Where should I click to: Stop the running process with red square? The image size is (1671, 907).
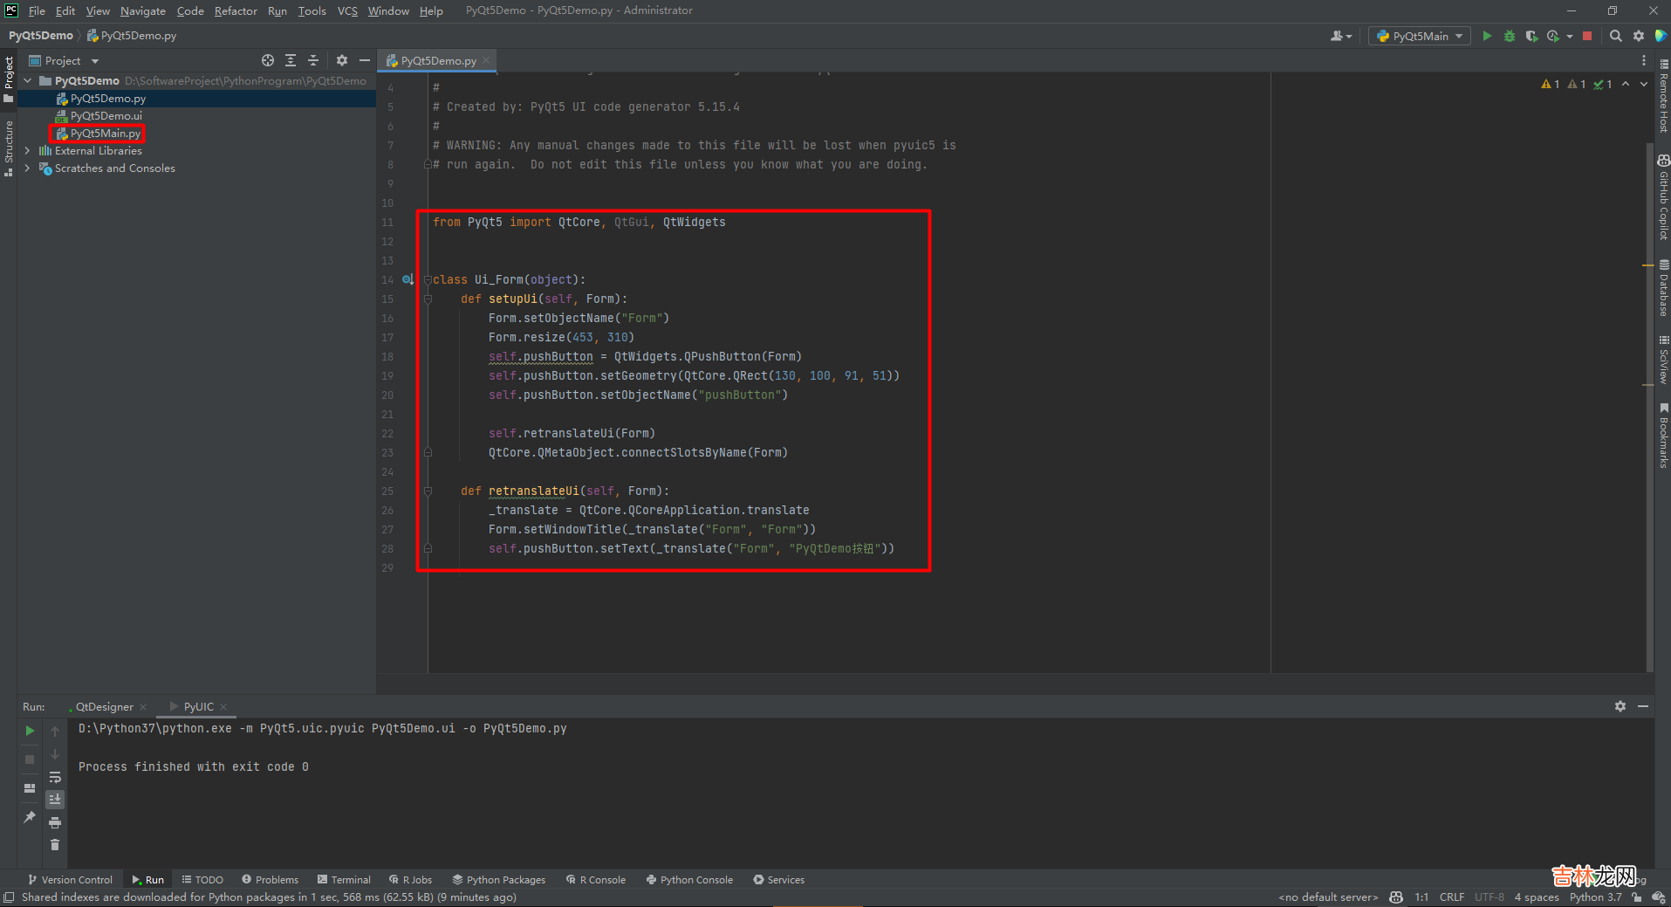coord(1587,36)
